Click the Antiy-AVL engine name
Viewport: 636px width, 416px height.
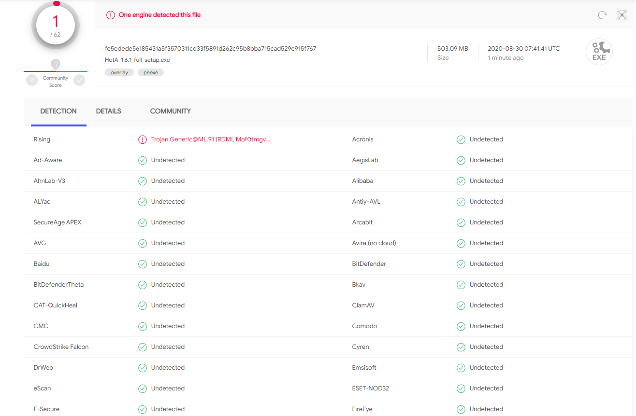[366, 202]
